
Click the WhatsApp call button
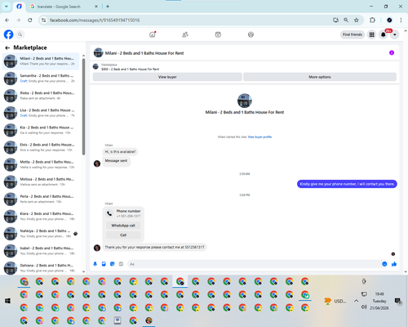coord(123,226)
